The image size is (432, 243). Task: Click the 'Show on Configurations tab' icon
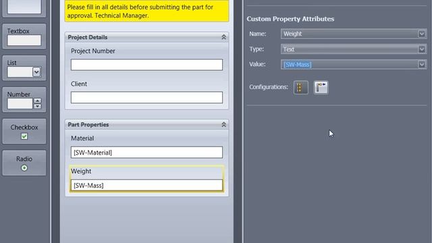[321, 88]
